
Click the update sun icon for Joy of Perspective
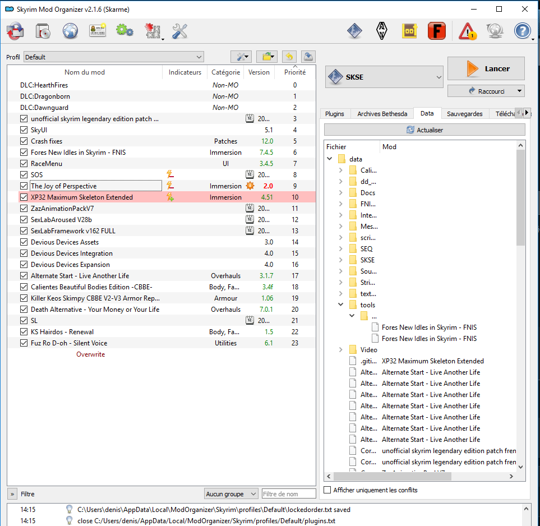coord(250,186)
